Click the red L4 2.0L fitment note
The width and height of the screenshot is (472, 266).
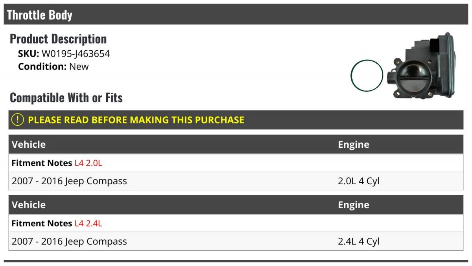88,163
